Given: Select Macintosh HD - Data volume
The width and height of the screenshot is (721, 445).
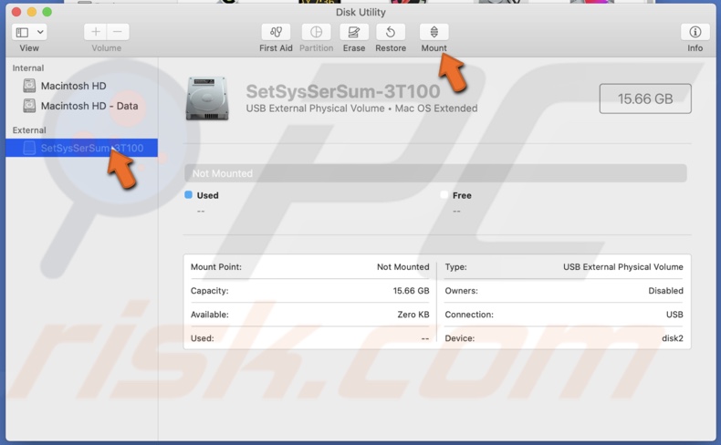Looking at the screenshot, I should click(x=89, y=106).
